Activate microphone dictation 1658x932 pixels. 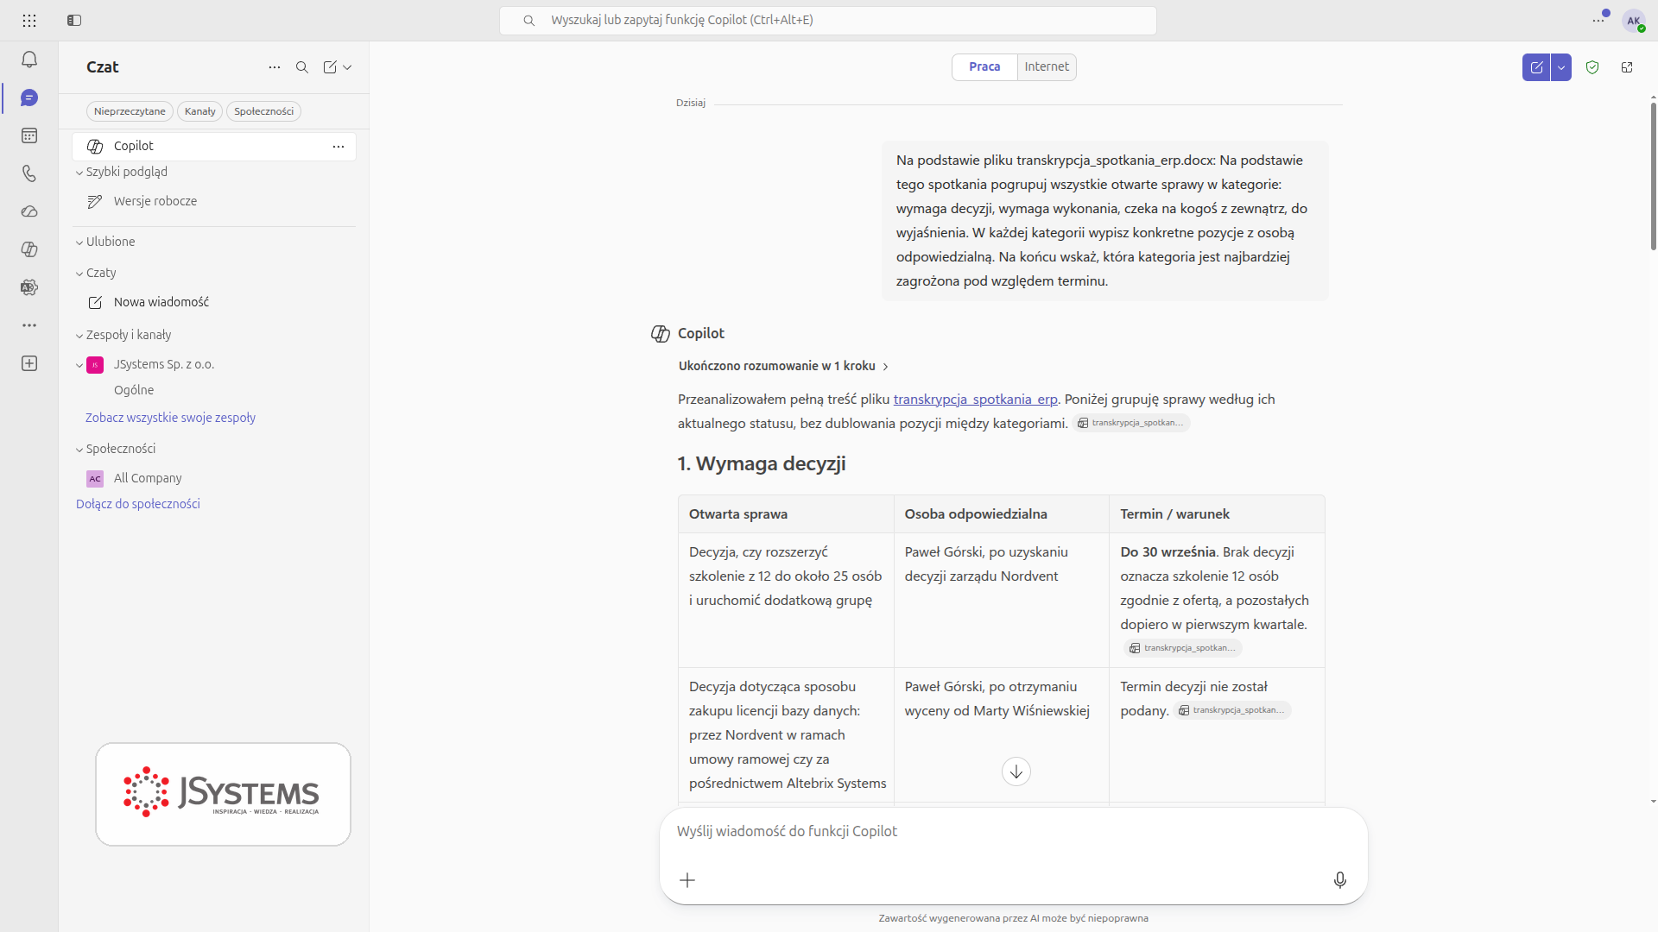1340,880
